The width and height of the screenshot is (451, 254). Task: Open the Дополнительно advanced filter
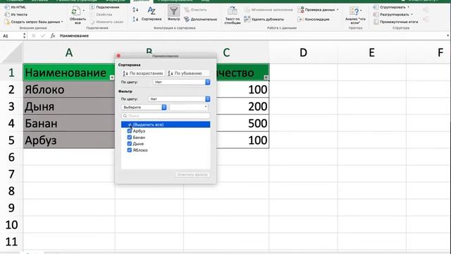[x=200, y=19]
